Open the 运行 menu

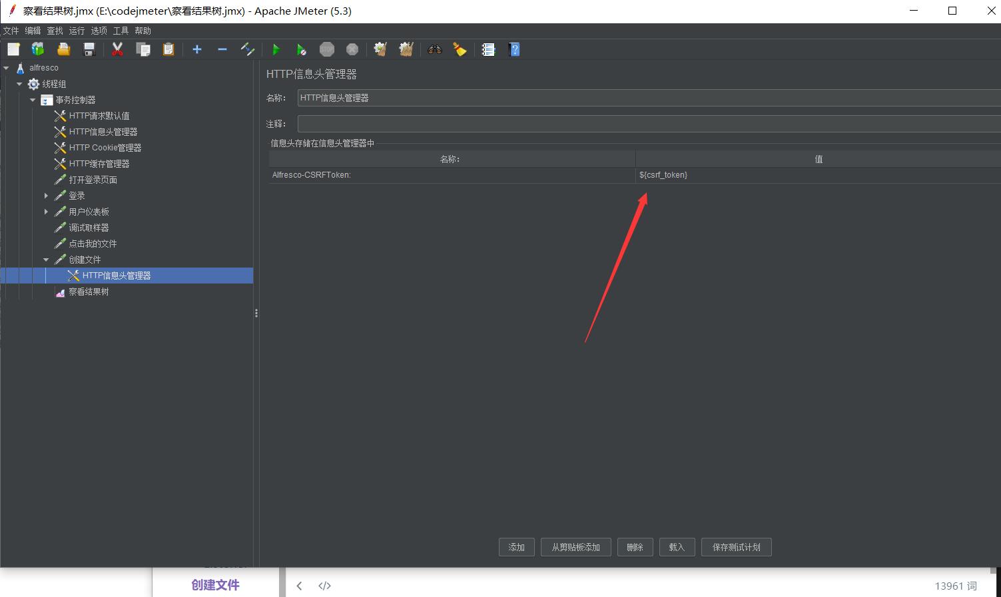tap(77, 31)
